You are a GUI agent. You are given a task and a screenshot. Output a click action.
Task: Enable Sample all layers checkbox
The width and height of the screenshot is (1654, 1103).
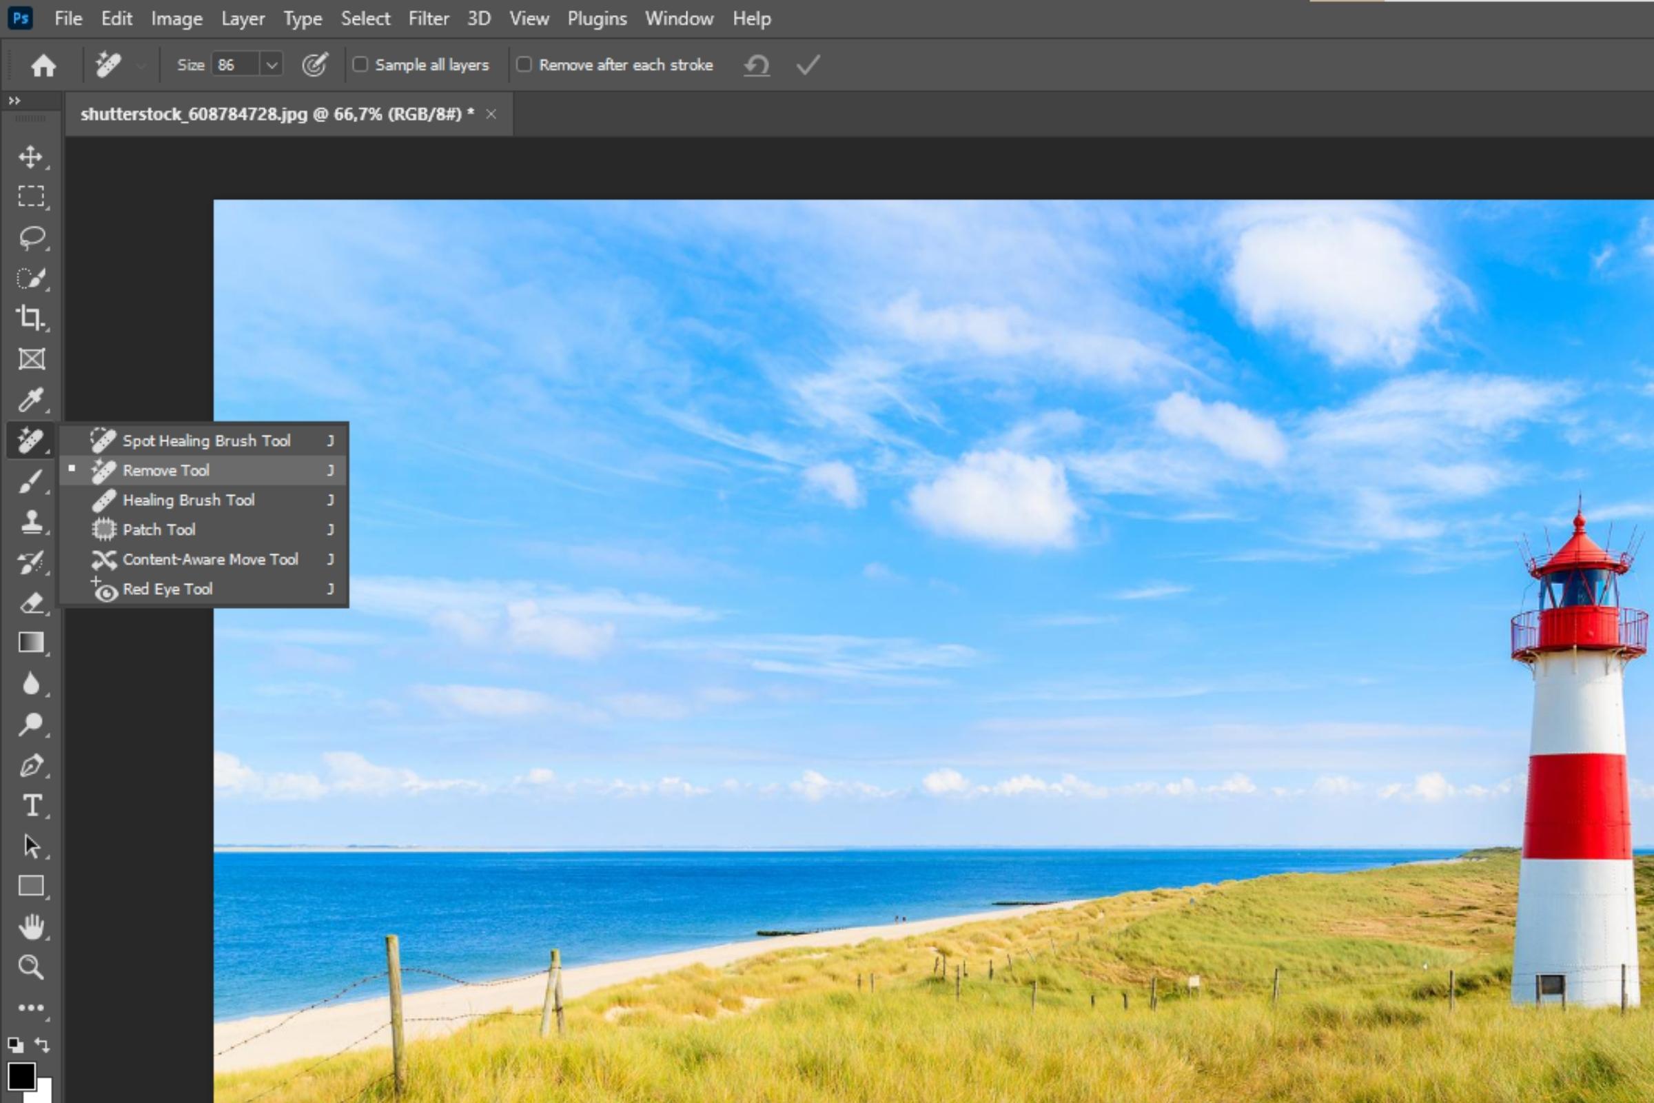point(360,65)
